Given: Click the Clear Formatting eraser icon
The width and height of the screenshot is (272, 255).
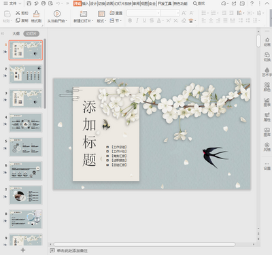Looking at the screenshot, I should (x=184, y=20).
